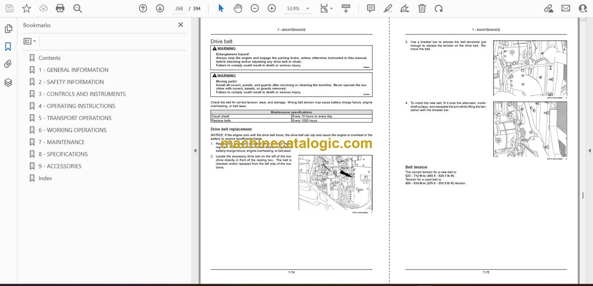This screenshot has width=593, height=286.
Task: Upload the file to cloud storage
Action: [43, 8]
